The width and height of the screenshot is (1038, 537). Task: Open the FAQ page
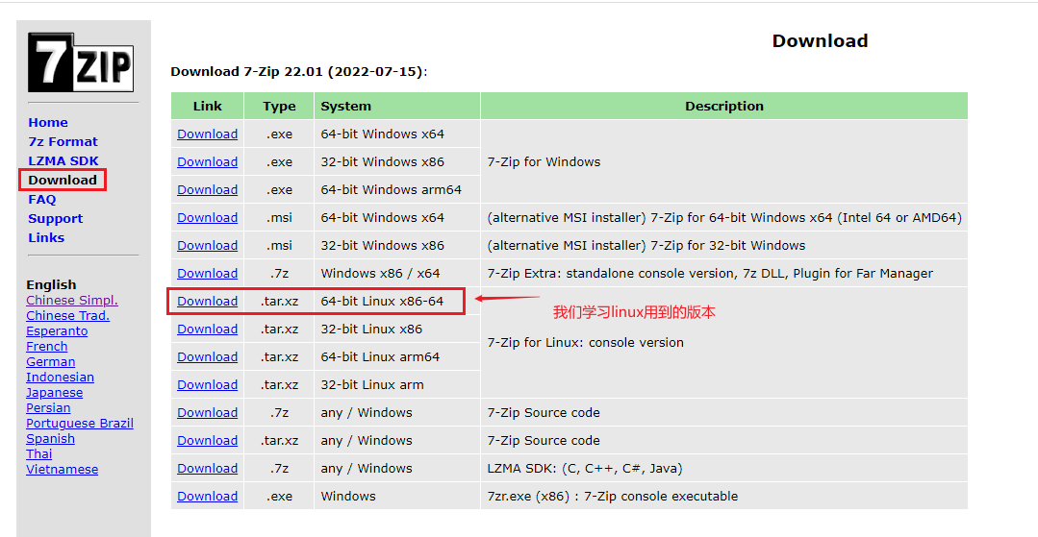pyautogui.click(x=41, y=199)
